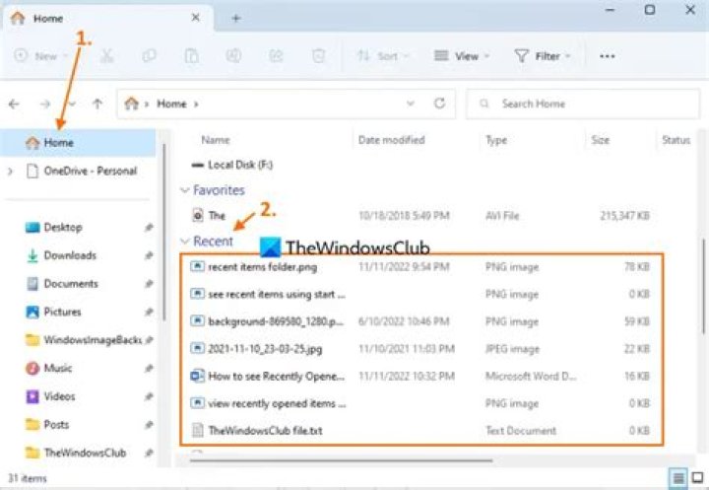Open Desktop in the navigation pane

point(63,228)
